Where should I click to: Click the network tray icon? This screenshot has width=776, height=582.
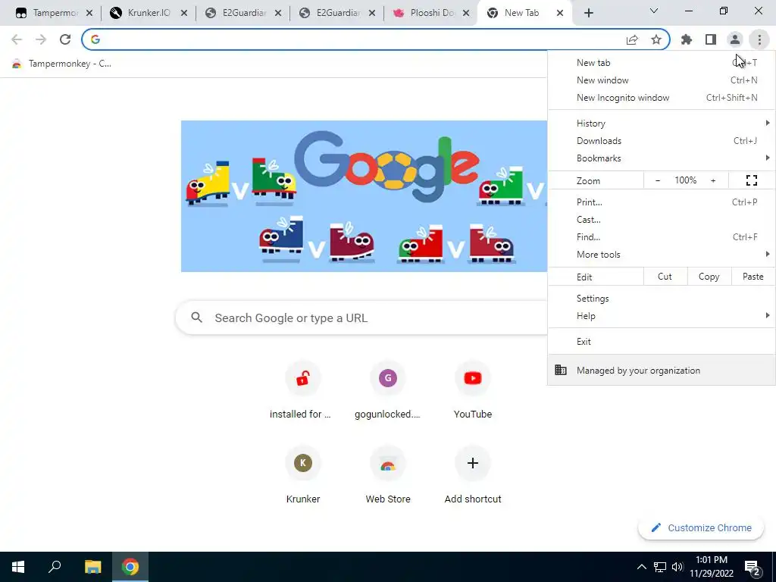tap(660, 567)
